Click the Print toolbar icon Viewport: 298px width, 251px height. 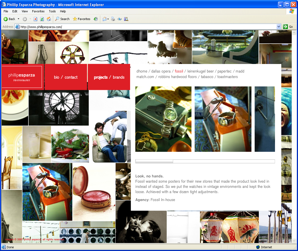pyautogui.click(x=113, y=19)
